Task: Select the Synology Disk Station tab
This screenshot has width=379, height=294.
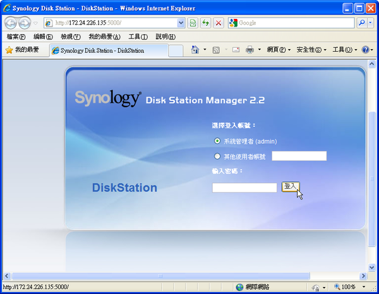Action: 109,50
